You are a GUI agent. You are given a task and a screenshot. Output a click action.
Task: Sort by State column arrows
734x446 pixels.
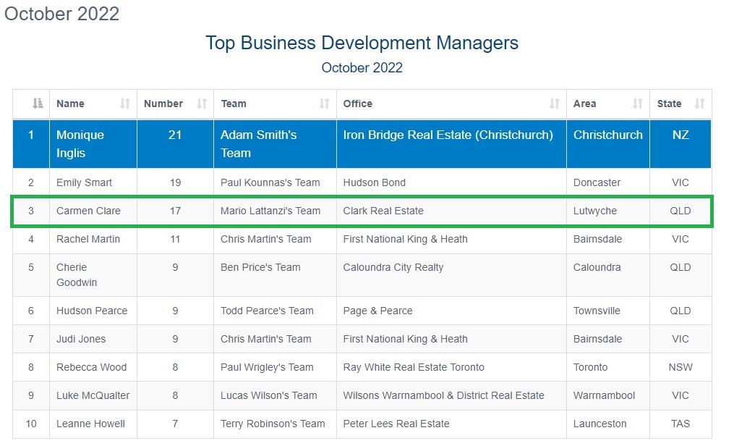click(x=700, y=103)
